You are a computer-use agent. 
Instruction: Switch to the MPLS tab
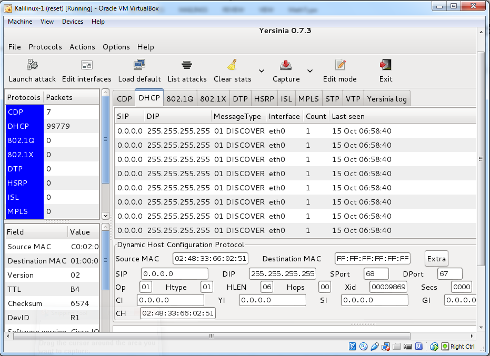click(x=308, y=99)
